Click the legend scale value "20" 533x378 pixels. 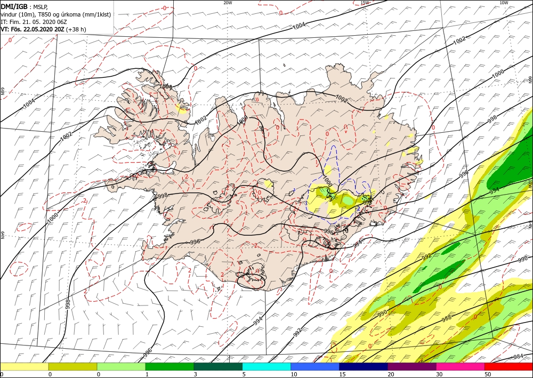pyautogui.click(x=391, y=374)
